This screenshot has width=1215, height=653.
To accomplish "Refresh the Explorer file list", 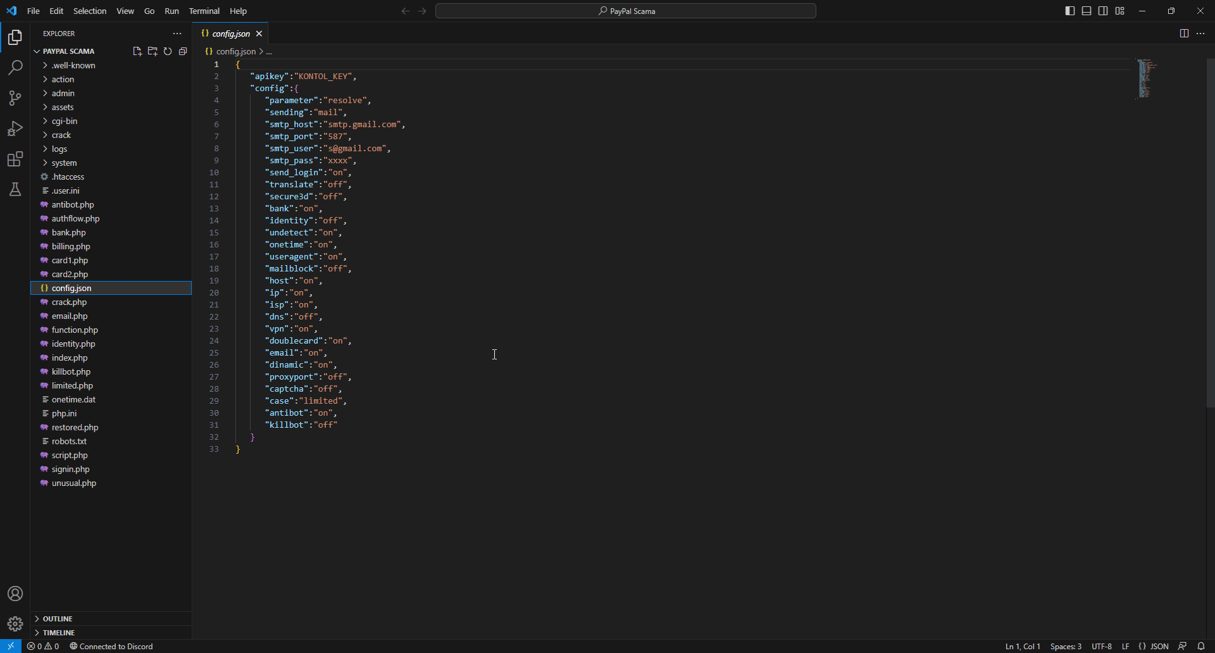I will pos(168,51).
